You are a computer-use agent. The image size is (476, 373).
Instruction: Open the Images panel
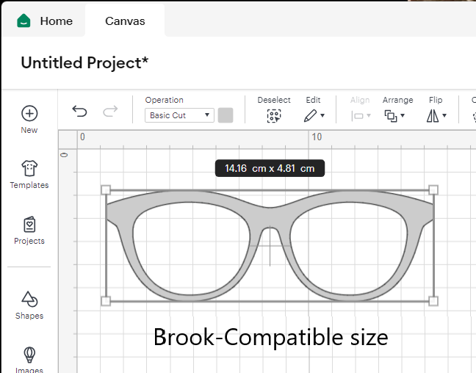tap(29, 355)
